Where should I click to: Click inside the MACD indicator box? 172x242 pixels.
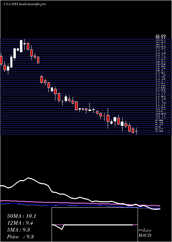click(x=95, y=225)
